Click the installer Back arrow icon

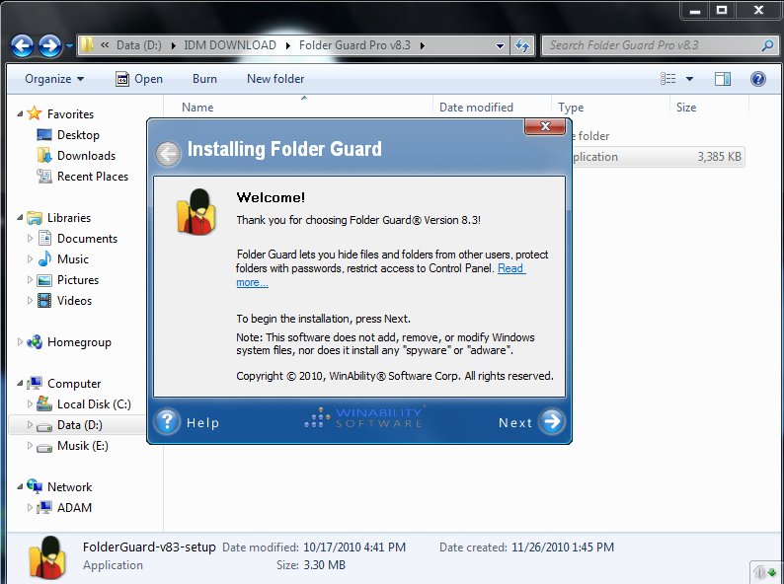[168, 153]
